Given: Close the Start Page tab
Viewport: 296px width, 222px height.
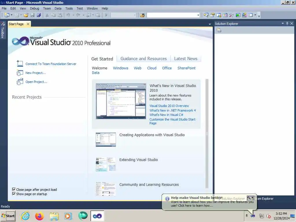Looking at the screenshot, I should tap(28, 24).
